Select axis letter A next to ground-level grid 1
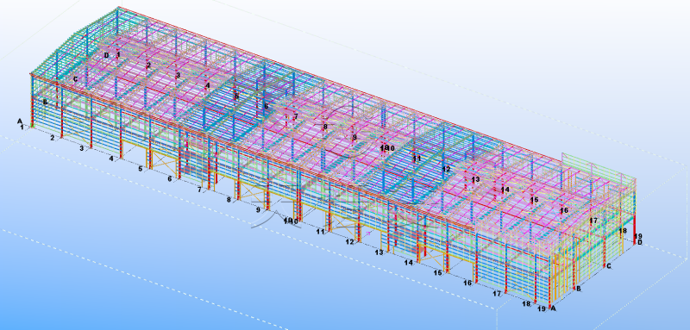Screen dimensions: 690x330 (x=19, y=121)
